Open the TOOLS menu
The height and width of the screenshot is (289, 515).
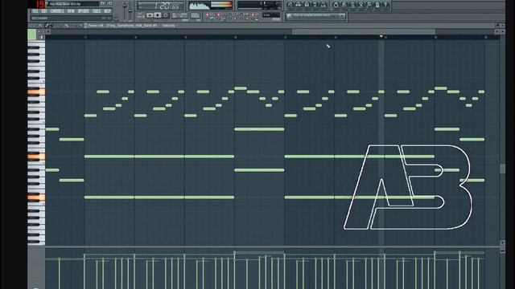point(97,11)
